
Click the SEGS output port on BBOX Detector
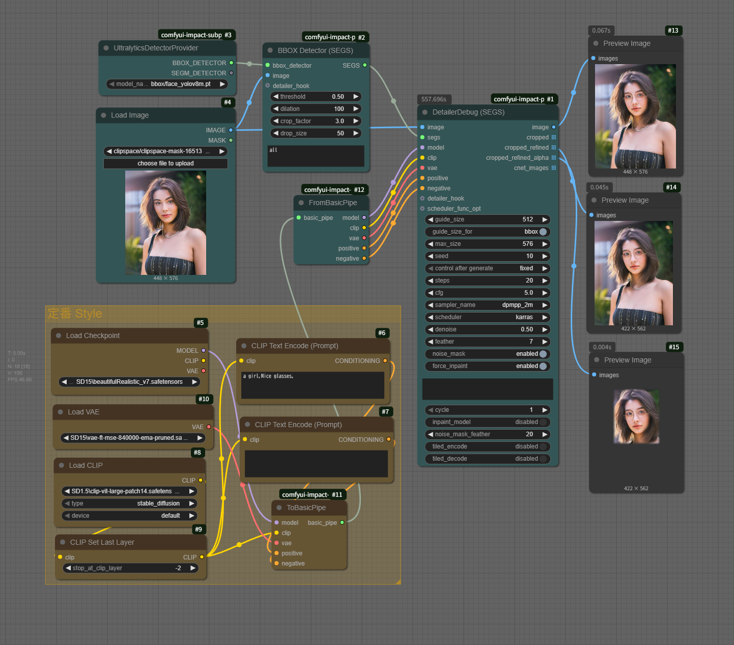click(364, 65)
